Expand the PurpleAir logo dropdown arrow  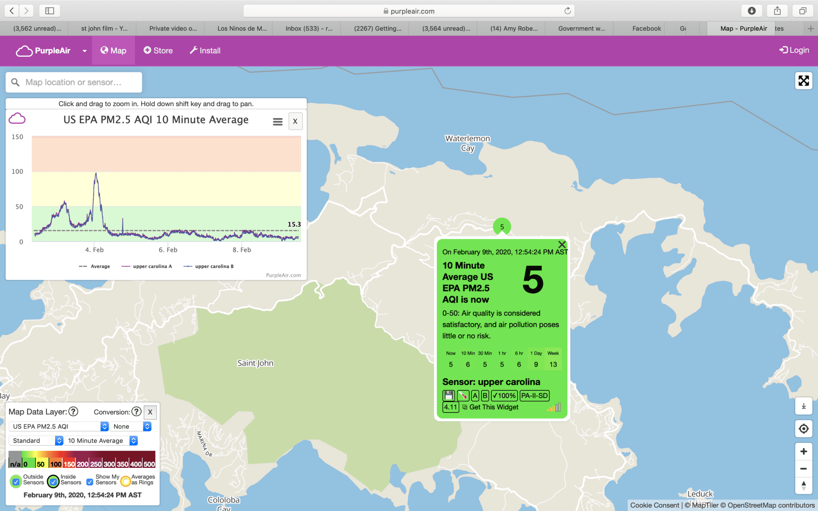pyautogui.click(x=85, y=51)
